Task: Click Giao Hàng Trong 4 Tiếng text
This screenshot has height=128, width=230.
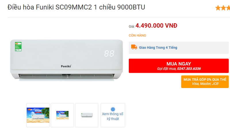Action: point(158,47)
